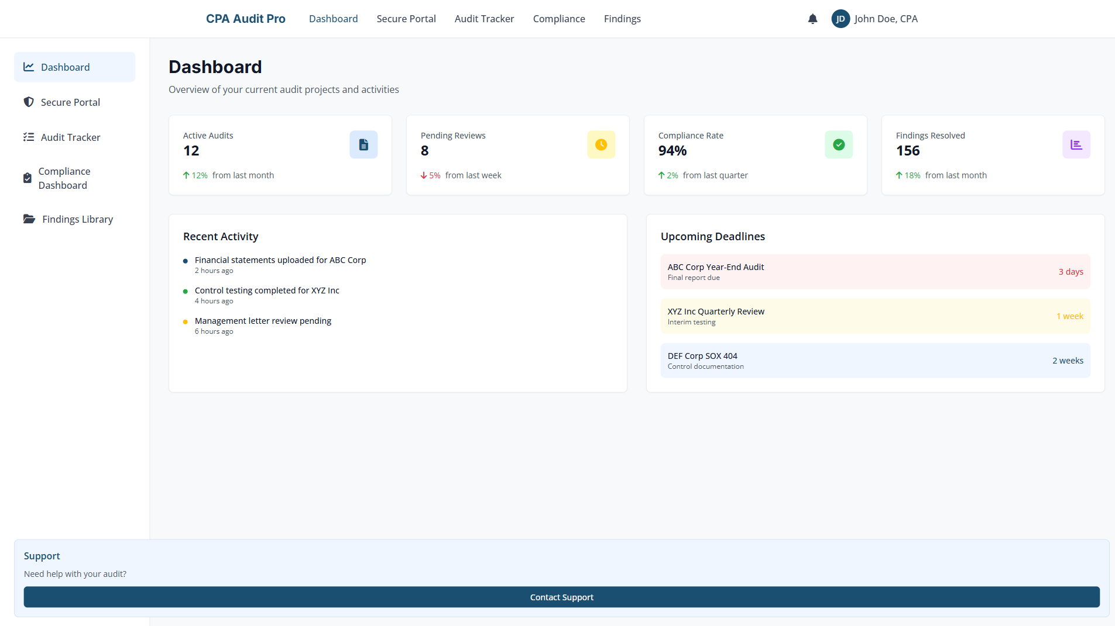The image size is (1115, 626).
Task: Click the Compliance Rate green checkmark icon
Action: [x=839, y=144]
